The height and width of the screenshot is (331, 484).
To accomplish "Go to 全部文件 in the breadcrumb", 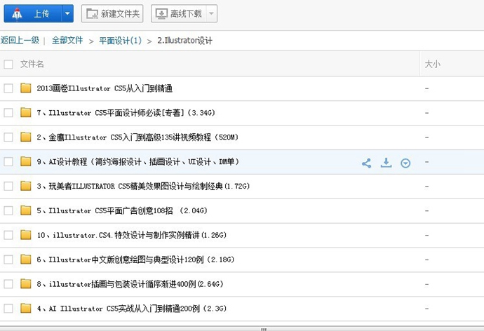I will 67,41.
